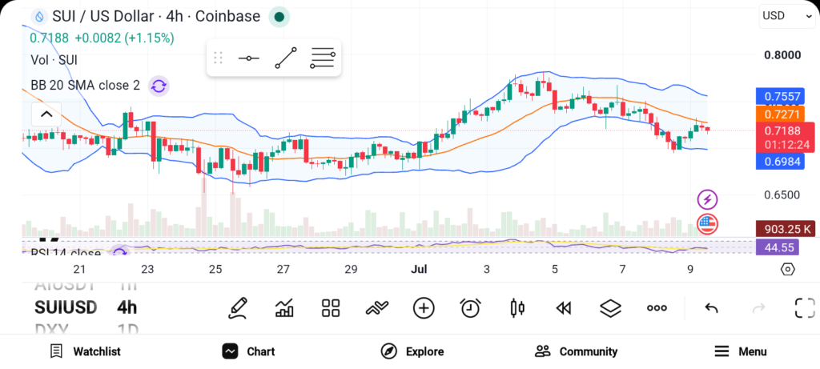This screenshot has width=820, height=369.
Task: Open the Watchlist tab
Action: pos(85,351)
